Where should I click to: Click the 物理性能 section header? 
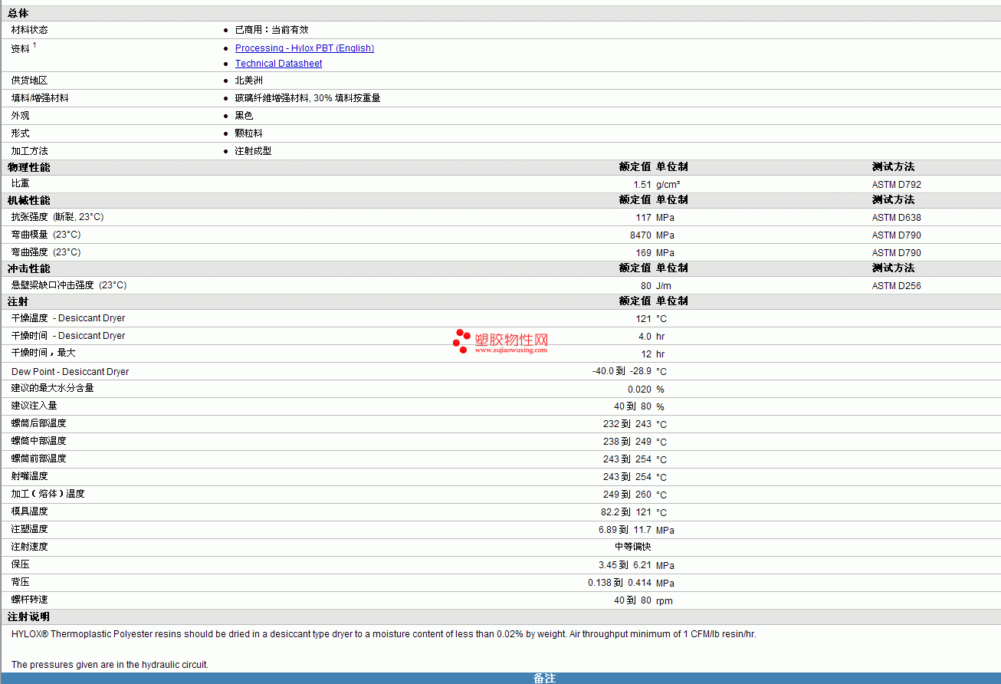coord(29,167)
